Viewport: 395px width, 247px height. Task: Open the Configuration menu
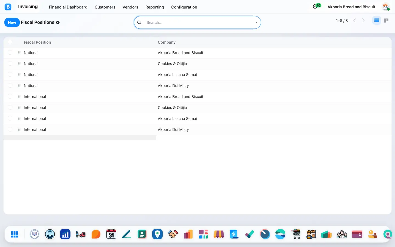(x=184, y=7)
